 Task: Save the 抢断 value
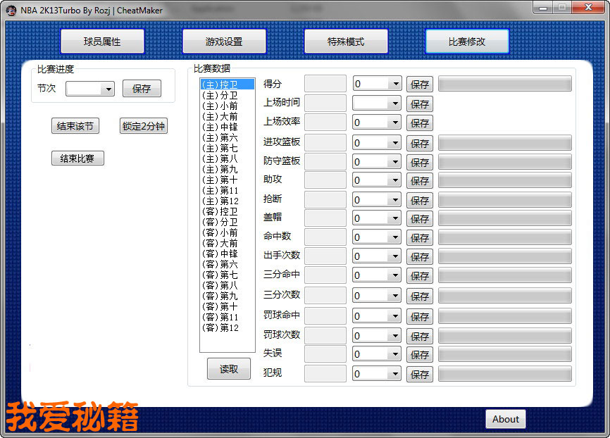tap(420, 200)
